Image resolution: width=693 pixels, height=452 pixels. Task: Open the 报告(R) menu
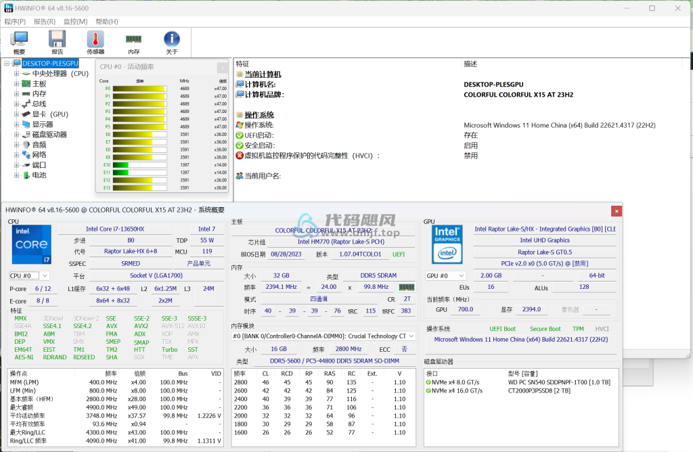[45, 21]
